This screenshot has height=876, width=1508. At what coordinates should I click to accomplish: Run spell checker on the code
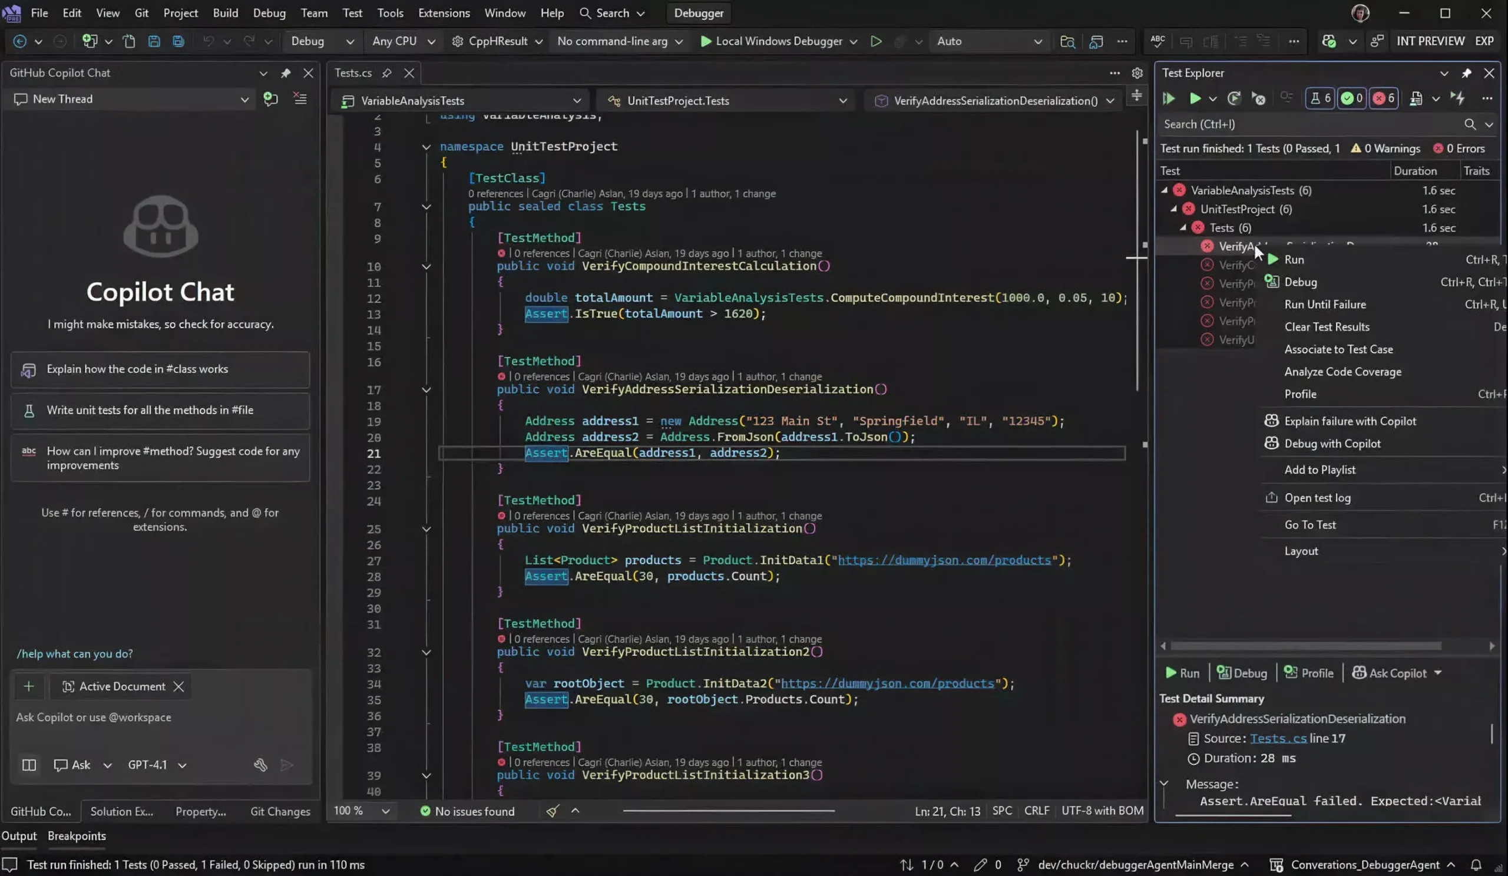tap(1157, 41)
